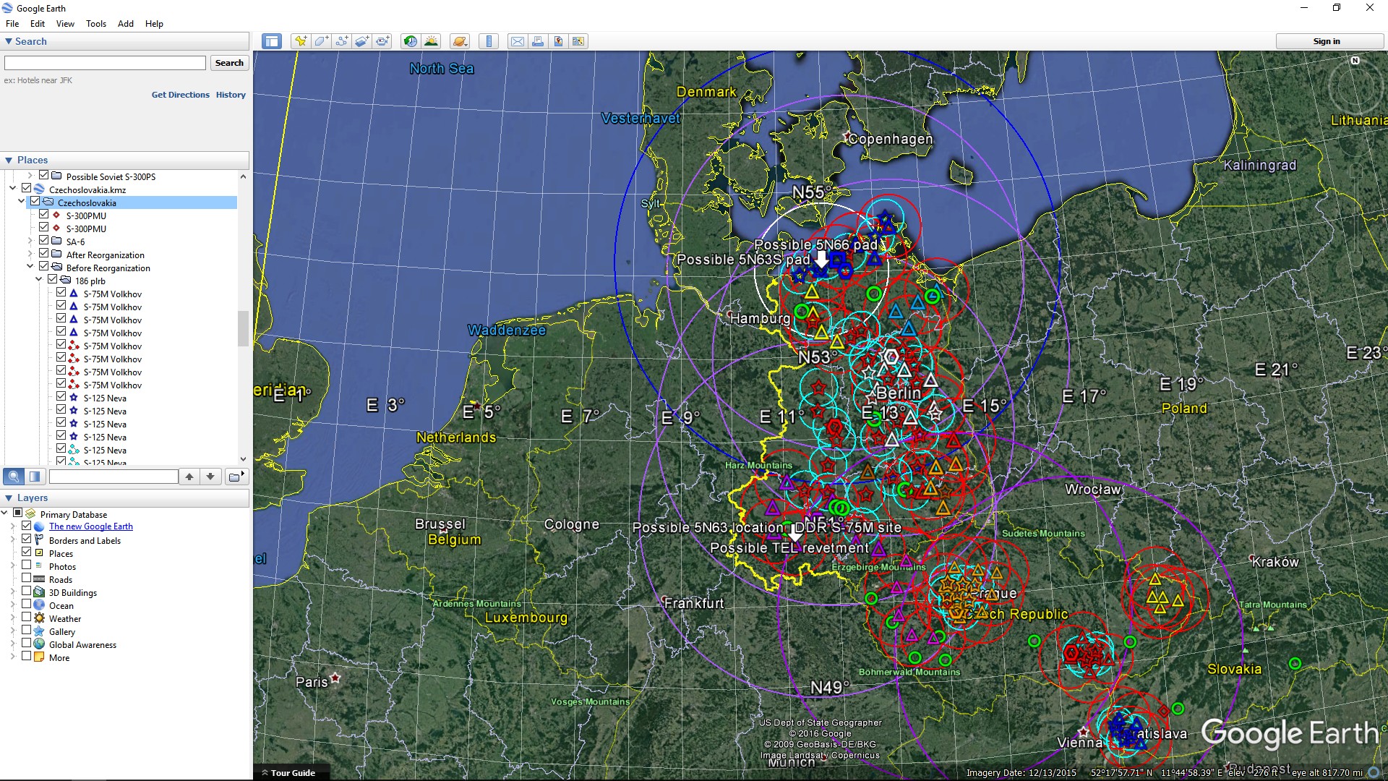Show sunlight across the landscape
This screenshot has width=1388, height=781.
(431, 41)
